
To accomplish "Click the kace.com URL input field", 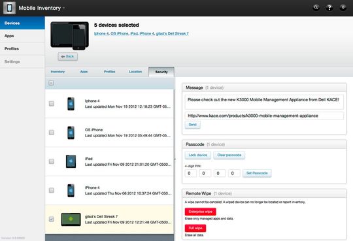I will click(x=264, y=116).
